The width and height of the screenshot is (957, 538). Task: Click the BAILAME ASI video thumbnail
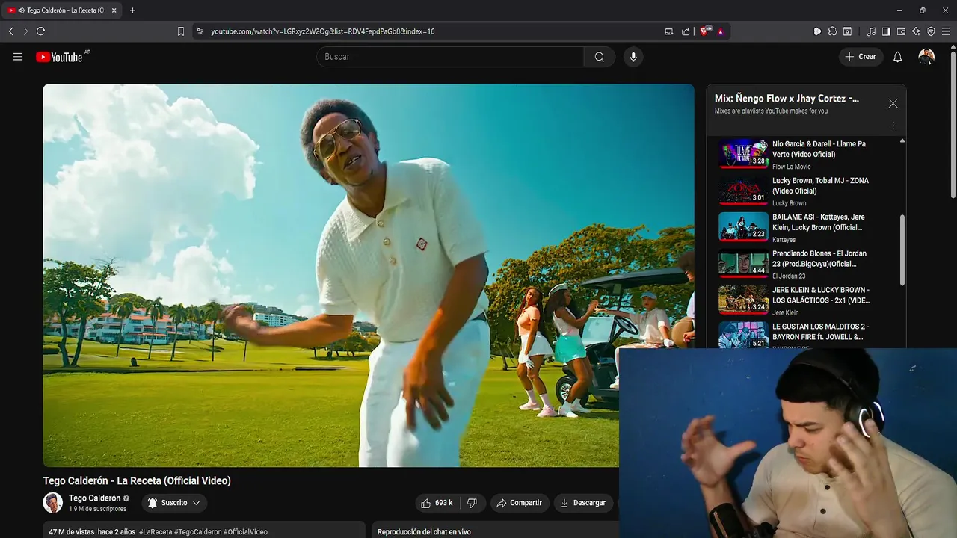click(x=743, y=226)
